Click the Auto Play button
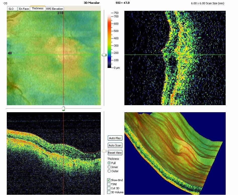 click(x=115, y=138)
